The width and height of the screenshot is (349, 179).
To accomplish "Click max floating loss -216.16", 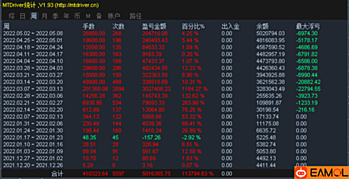I will (305, 110).
